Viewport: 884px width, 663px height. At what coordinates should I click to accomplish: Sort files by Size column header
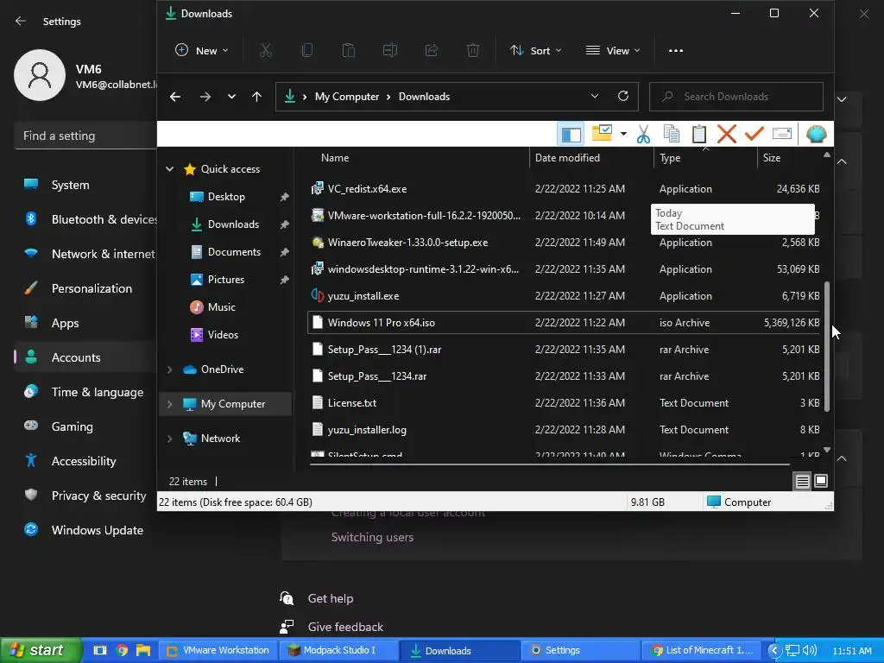772,159
